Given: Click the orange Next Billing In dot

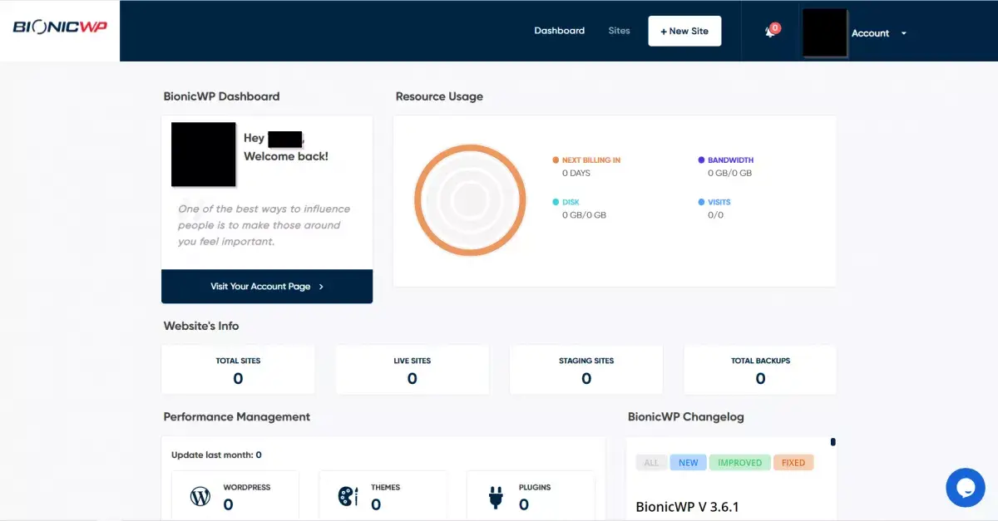Looking at the screenshot, I should 556,160.
